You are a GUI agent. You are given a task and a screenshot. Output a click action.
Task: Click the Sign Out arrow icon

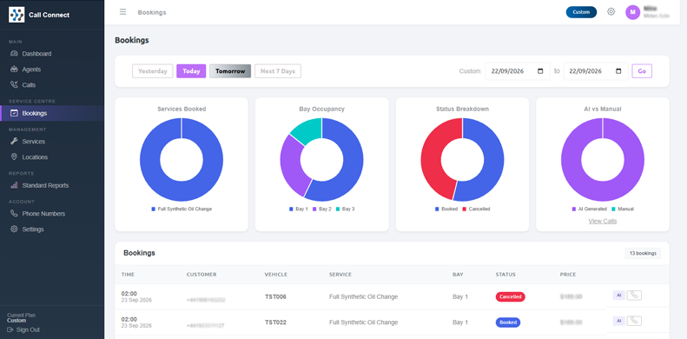pyautogui.click(x=10, y=329)
